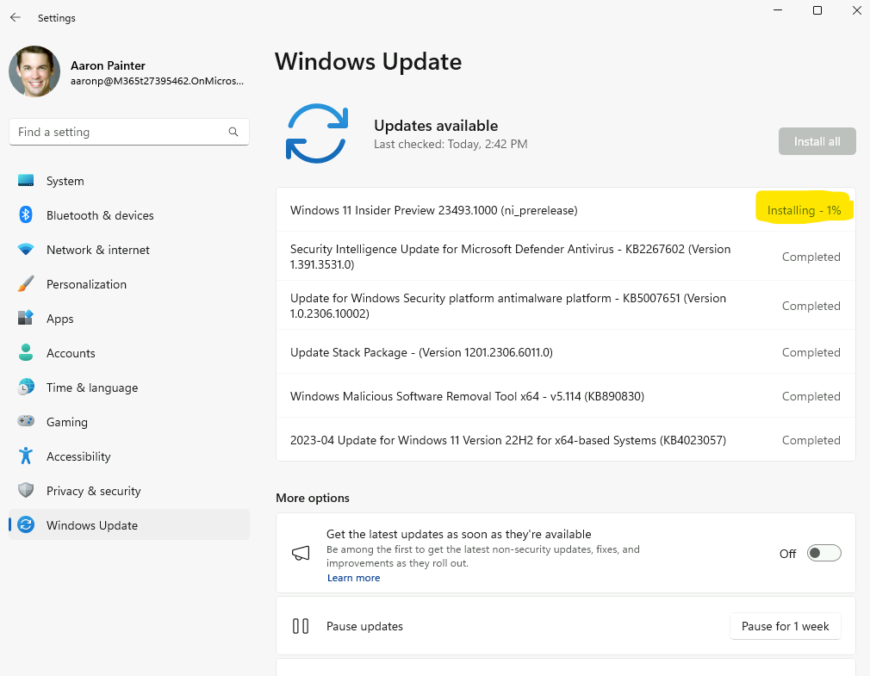The width and height of the screenshot is (870, 676).
Task: Click the Personalization paintbrush icon
Action: click(x=26, y=283)
